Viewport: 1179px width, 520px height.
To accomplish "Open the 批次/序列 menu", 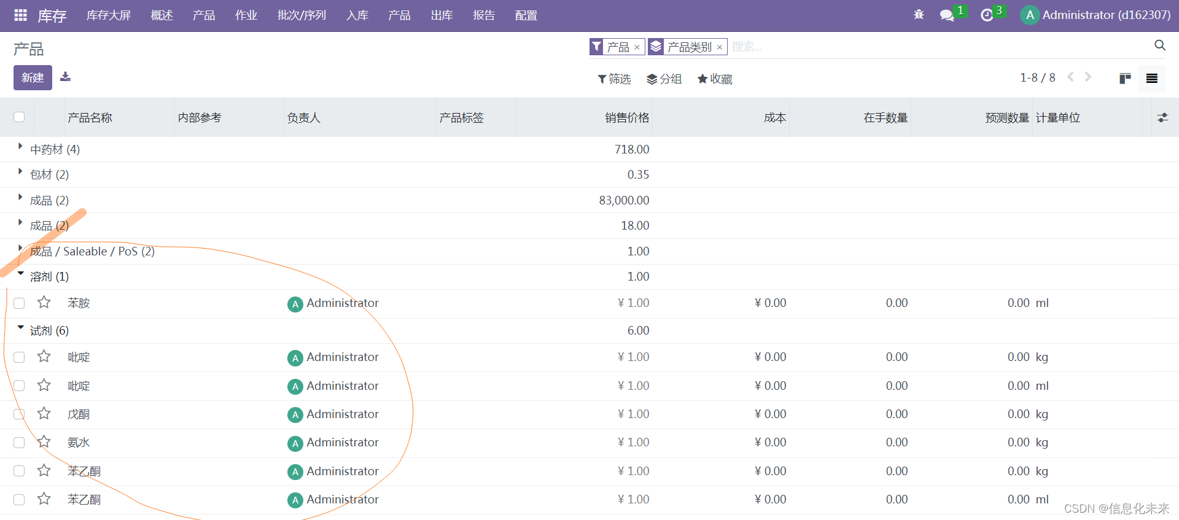I will point(302,15).
